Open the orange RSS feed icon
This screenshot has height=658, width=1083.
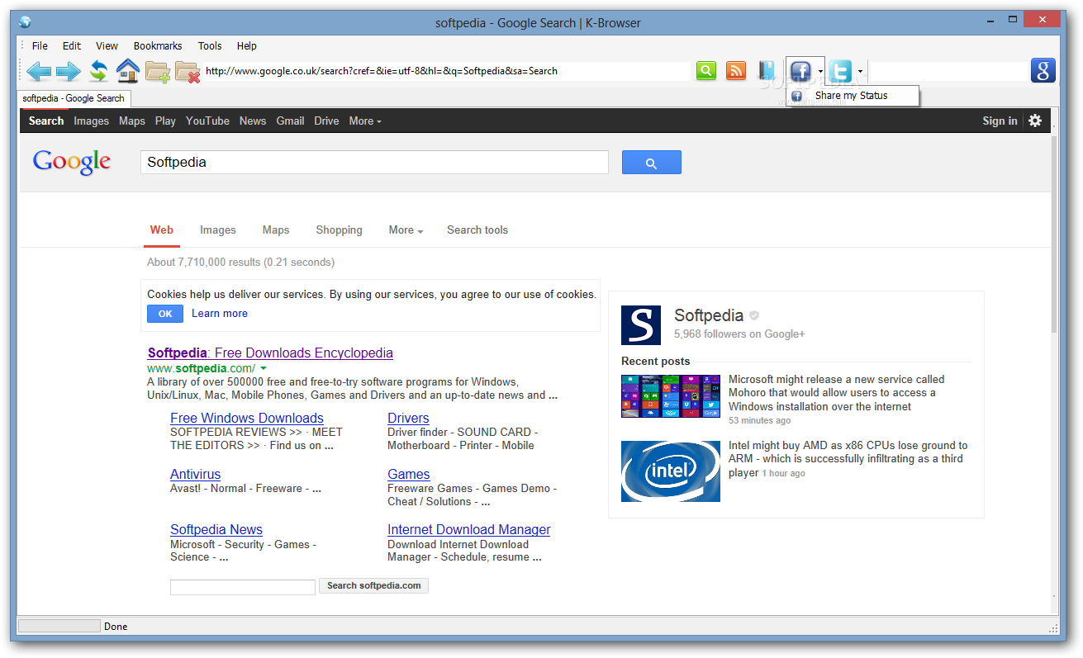736,71
